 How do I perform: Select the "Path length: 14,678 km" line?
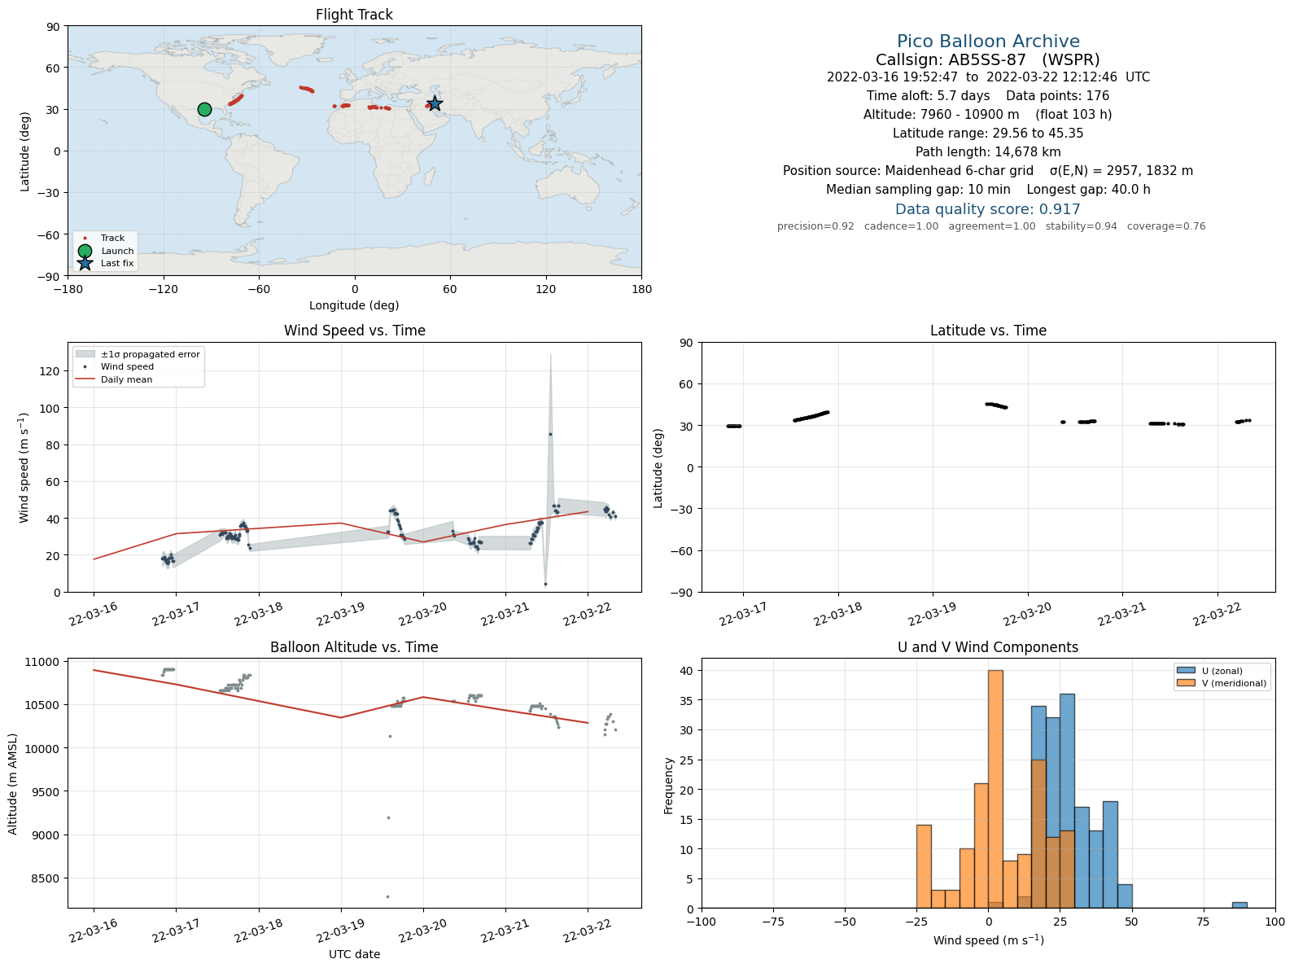[x=988, y=152]
